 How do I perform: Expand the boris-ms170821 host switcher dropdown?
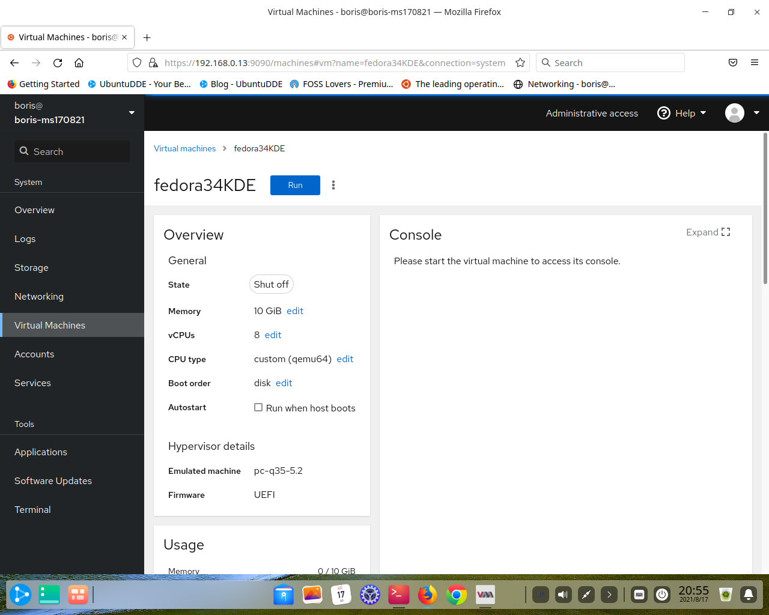click(x=131, y=112)
